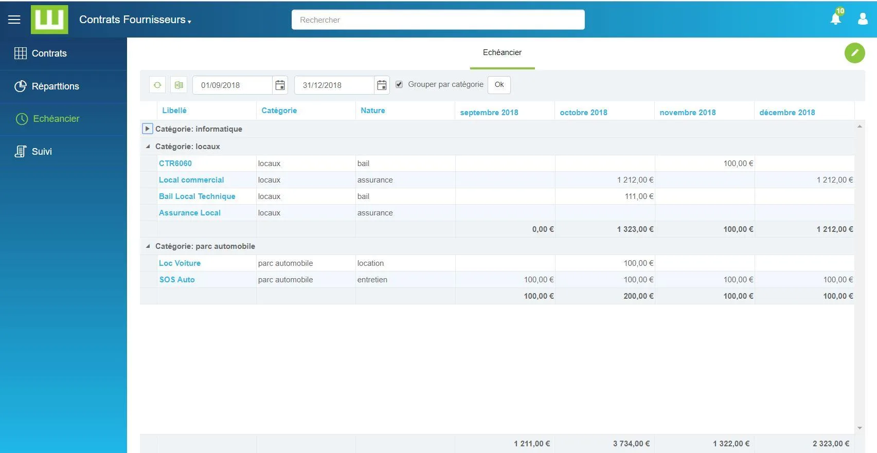The width and height of the screenshot is (877, 453).
Task: Open the Contrats Fournisseurs dropdown
Action: [135, 20]
